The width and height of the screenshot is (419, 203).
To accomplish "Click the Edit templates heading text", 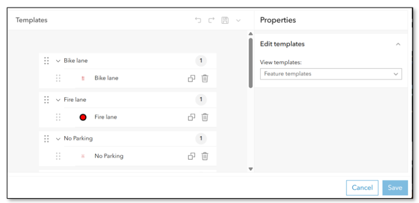I will [x=282, y=44].
